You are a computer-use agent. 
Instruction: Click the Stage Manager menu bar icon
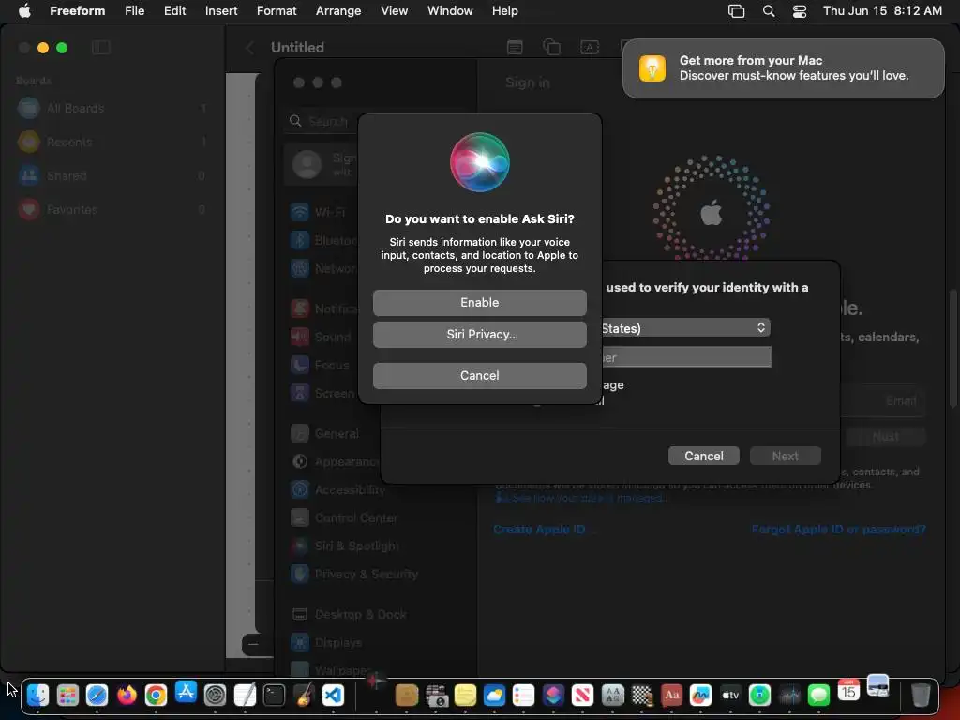(x=737, y=11)
